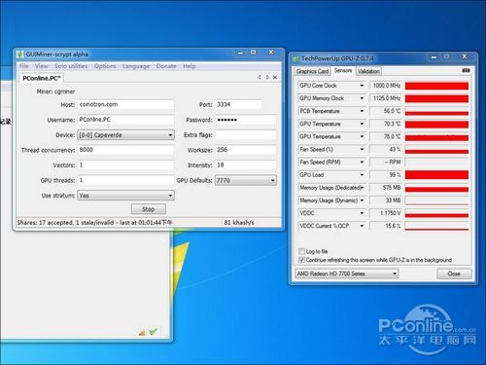Click the 1125.0 MHz memory clock value

tap(386, 98)
